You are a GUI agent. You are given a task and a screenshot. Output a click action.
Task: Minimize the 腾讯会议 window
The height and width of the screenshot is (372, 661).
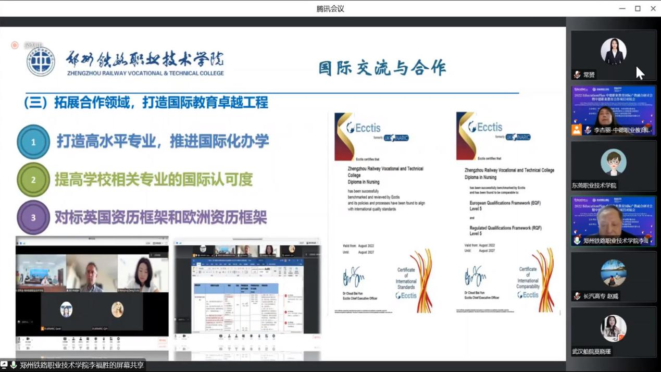coord(622,8)
